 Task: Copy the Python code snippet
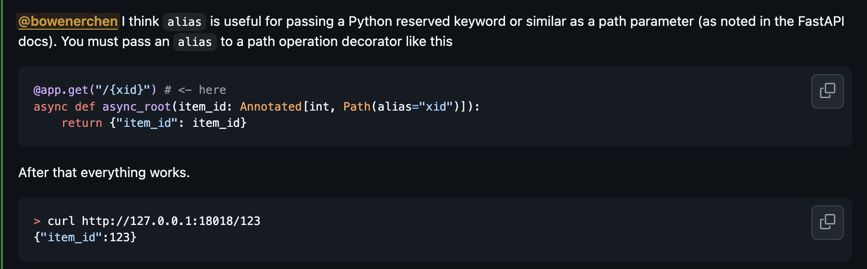827,91
